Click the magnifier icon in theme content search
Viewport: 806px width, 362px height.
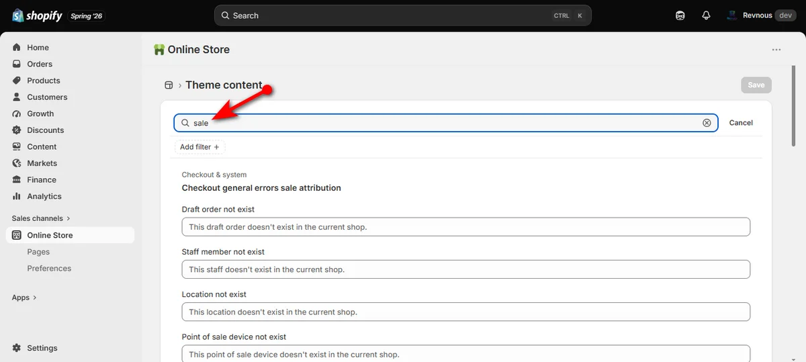(185, 123)
